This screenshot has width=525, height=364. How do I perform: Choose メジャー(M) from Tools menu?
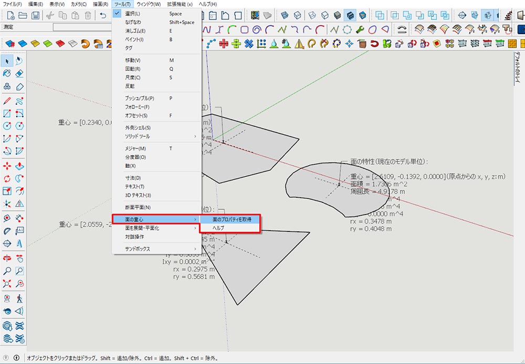[156, 148]
